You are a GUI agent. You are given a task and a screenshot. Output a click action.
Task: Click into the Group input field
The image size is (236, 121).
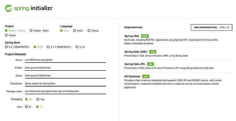coord(65,60)
